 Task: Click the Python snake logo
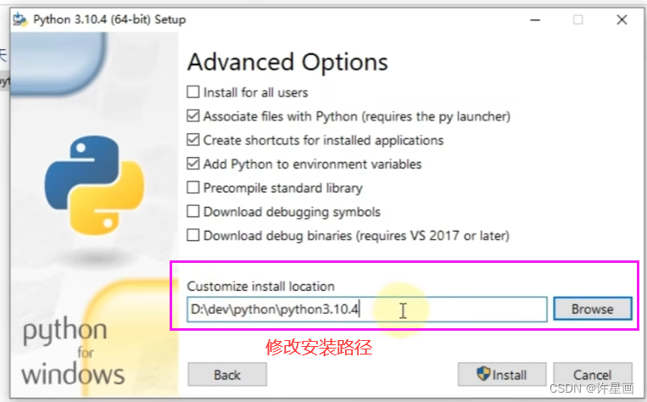(x=94, y=186)
